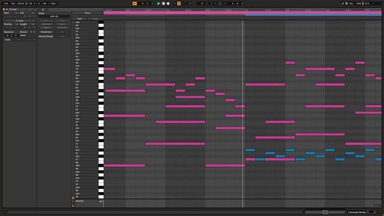Toggle Scale highlighting button beside Fold
The height and width of the screenshot is (216, 384).
pyautogui.click(x=95, y=19)
